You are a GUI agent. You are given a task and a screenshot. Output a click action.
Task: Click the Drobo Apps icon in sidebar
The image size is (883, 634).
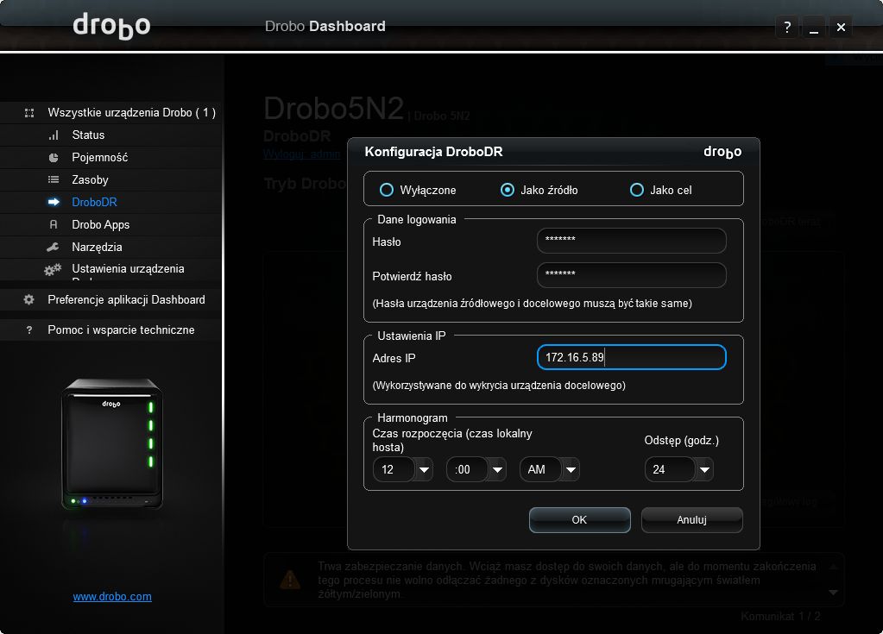point(54,224)
